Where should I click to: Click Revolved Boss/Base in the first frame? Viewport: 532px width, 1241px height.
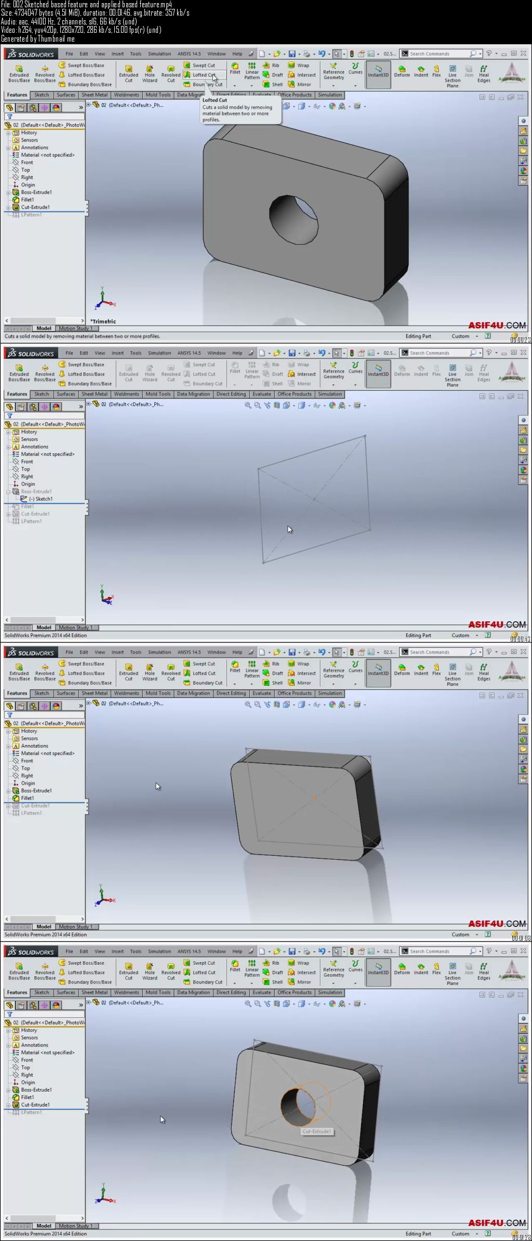45,74
